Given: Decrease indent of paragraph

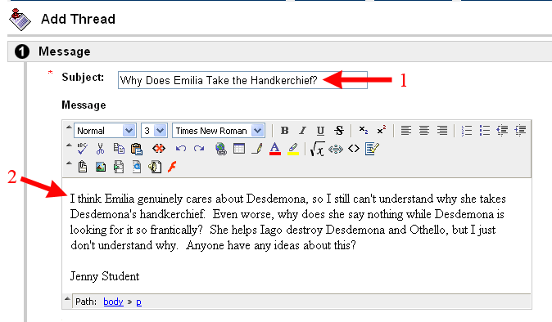Looking at the screenshot, I should [x=502, y=131].
